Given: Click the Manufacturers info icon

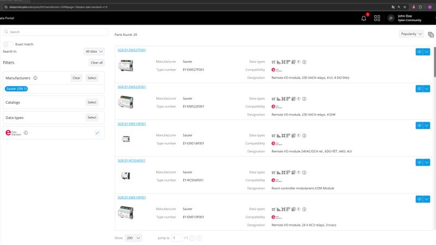Looking at the screenshot, I should 35,78.
